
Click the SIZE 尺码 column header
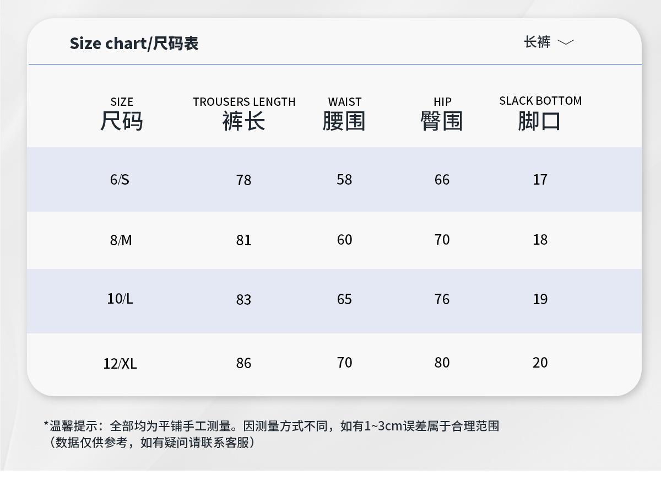tap(122, 114)
